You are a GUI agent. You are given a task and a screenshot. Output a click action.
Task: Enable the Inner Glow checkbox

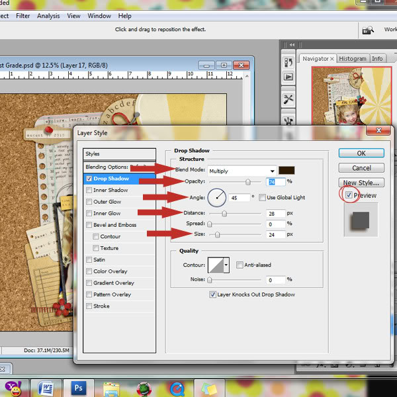click(x=89, y=214)
